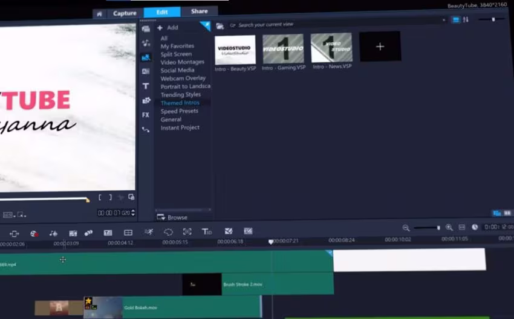Open the Track Motion tool
This screenshot has height=319, width=514.
(88, 233)
